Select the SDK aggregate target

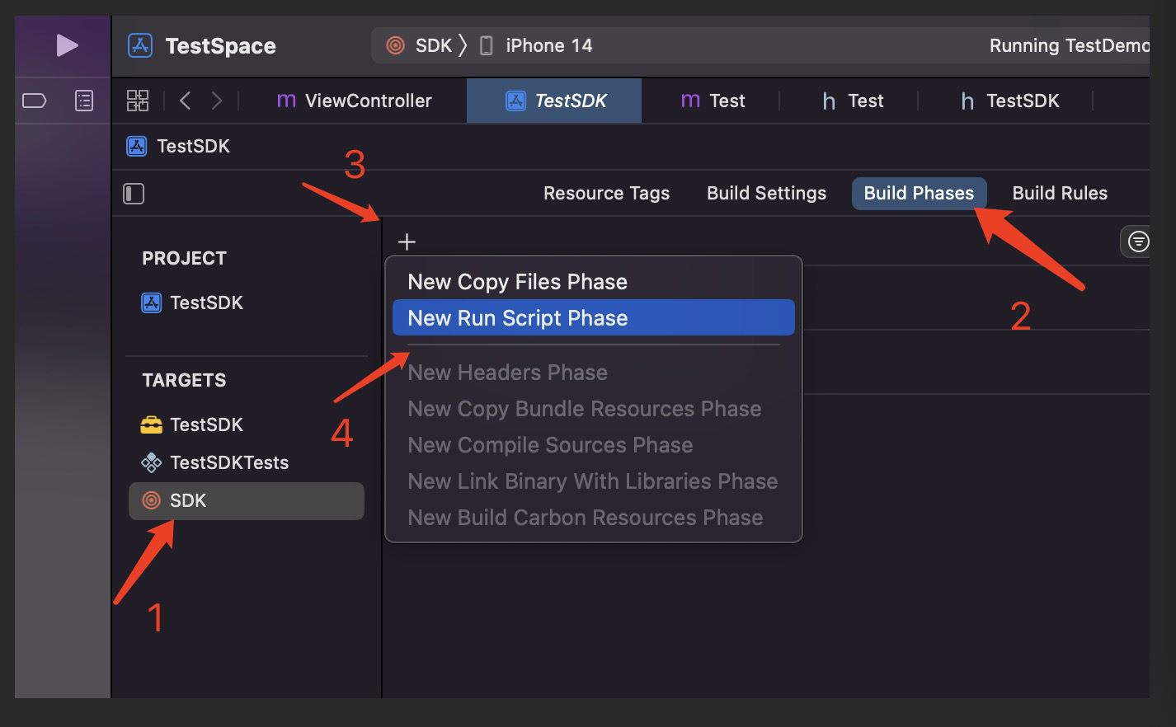tap(246, 501)
